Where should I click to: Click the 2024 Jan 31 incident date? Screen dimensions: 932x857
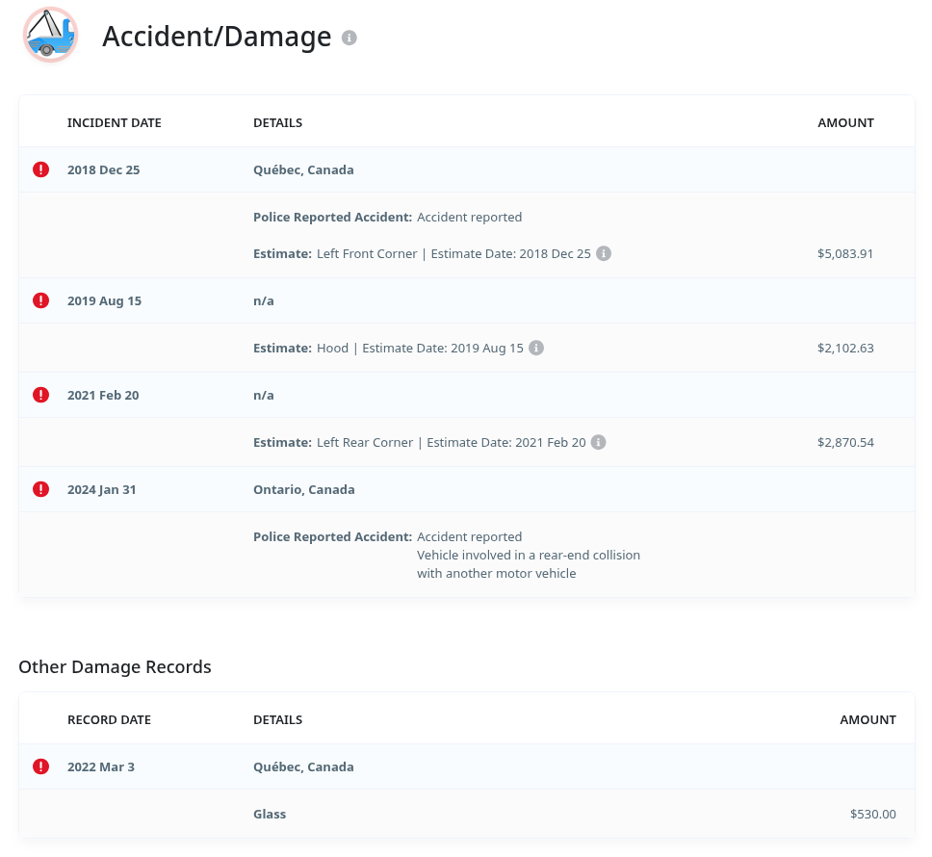101,489
